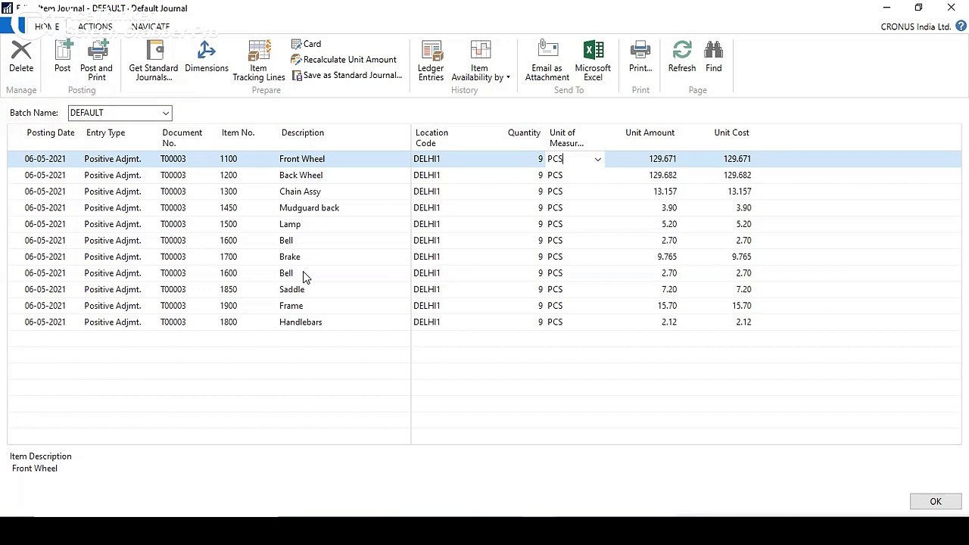Select the Saddle description cell
Screen dimensions: 969x545
tap(291, 289)
